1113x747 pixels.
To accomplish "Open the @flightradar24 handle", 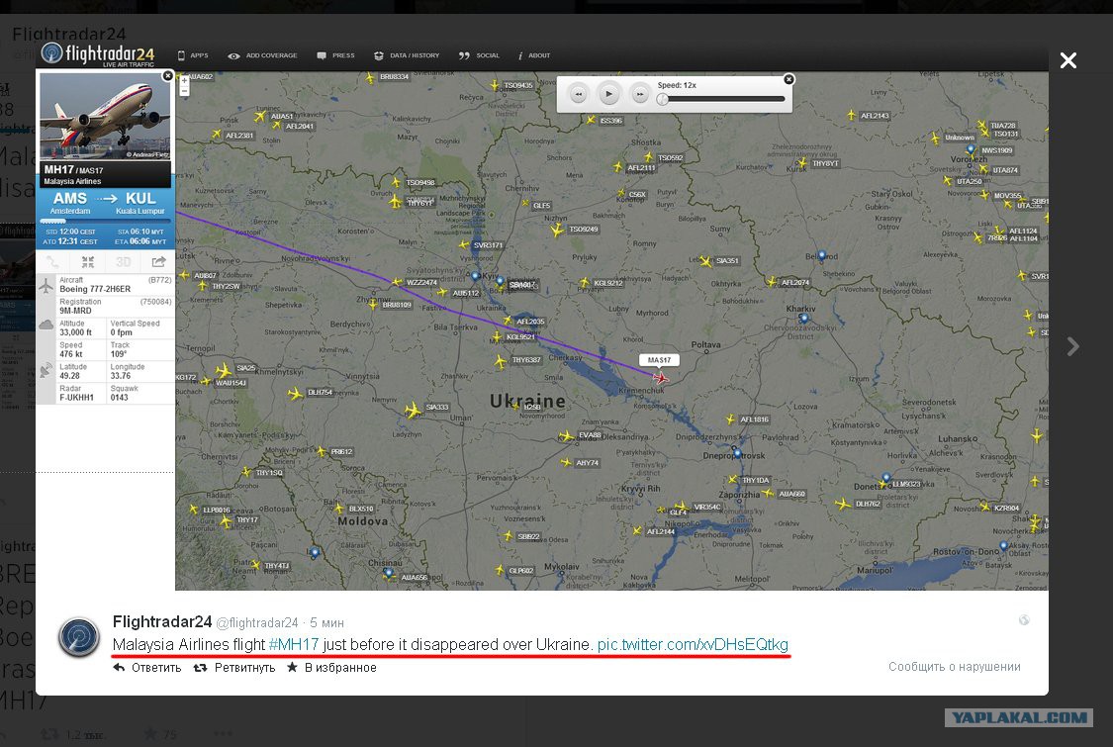I will (x=257, y=622).
